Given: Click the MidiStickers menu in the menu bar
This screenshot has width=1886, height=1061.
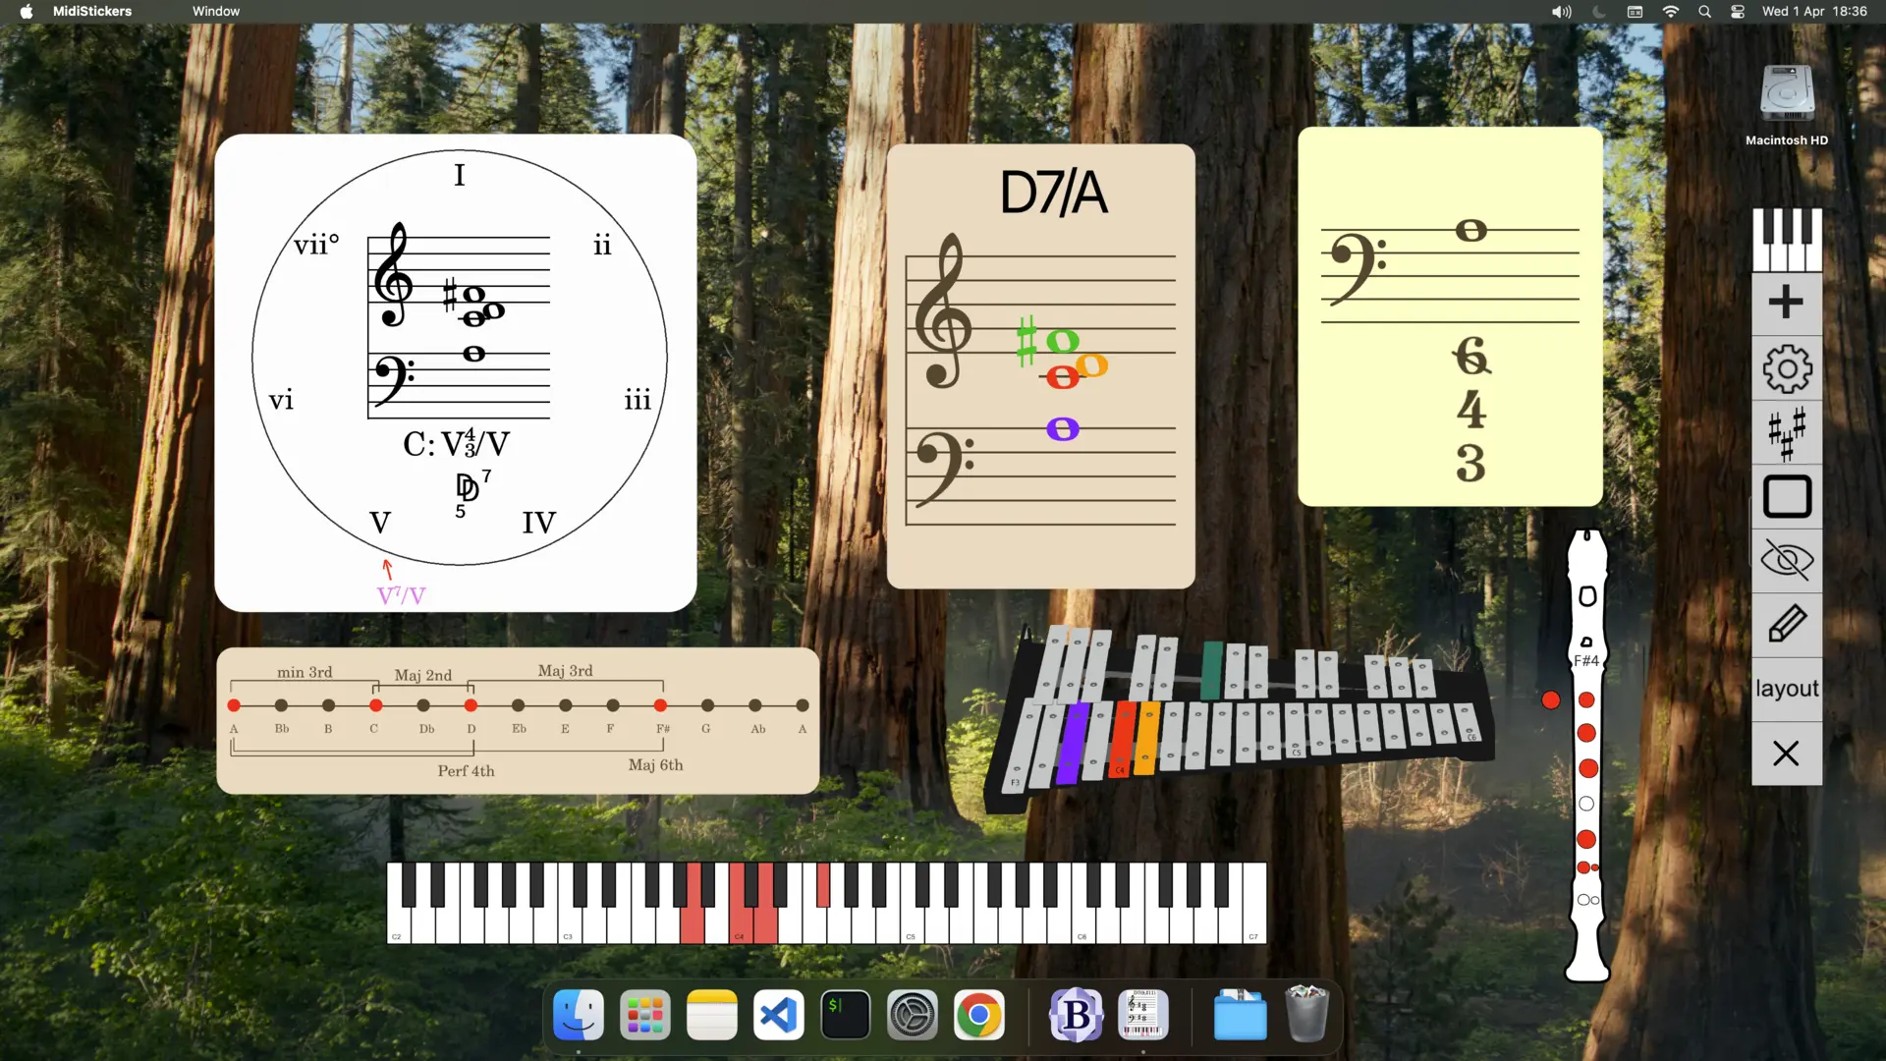Looking at the screenshot, I should 91,11.
